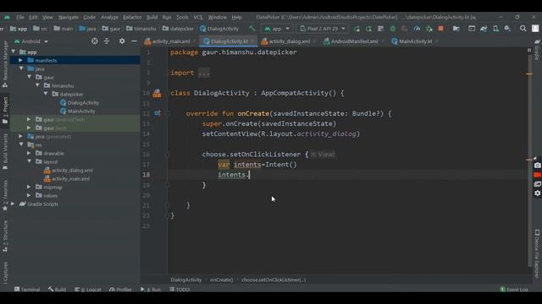Click the Apply Changes icon next to Run

(x=369, y=29)
